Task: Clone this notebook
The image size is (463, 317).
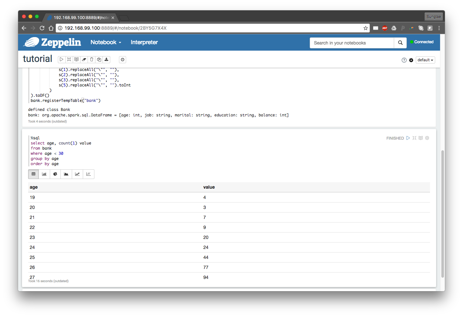Action: pos(99,59)
